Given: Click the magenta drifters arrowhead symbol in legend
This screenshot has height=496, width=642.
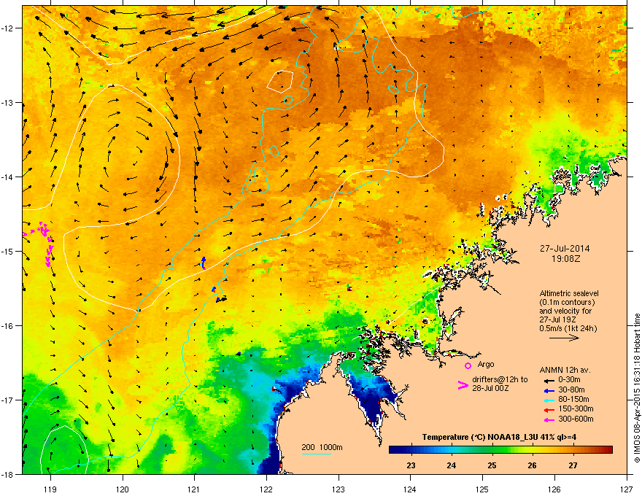Looking at the screenshot, I should coord(463,385).
